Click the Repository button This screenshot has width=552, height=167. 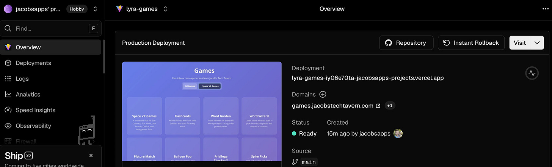[x=406, y=43]
